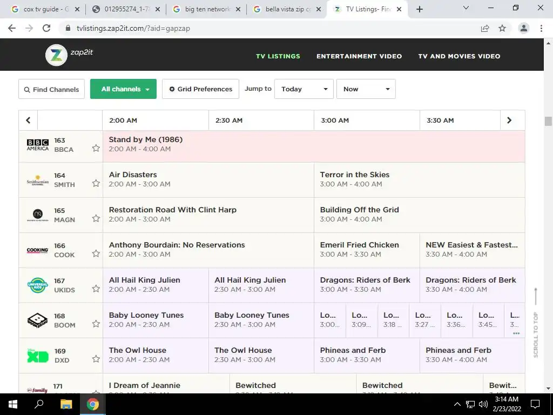Click the Smithsonian Channel logo
The image size is (553, 415).
click(38, 180)
